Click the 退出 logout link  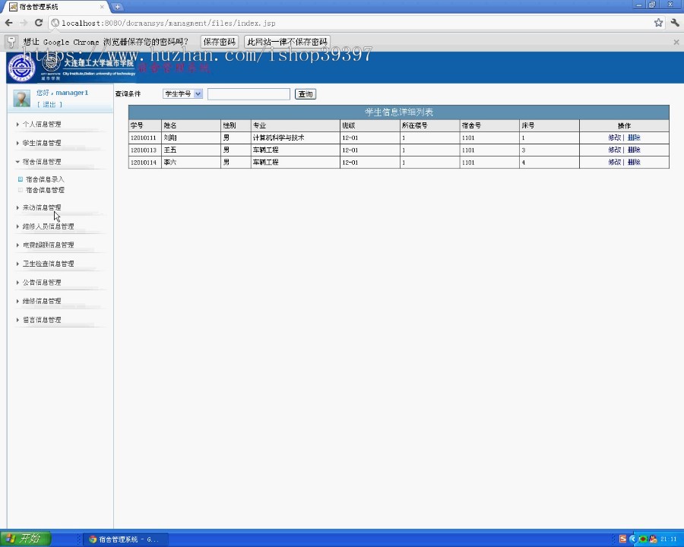coord(49,104)
